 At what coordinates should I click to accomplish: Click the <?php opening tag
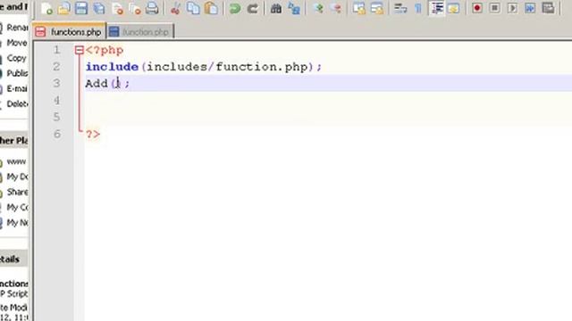pyautogui.click(x=105, y=50)
